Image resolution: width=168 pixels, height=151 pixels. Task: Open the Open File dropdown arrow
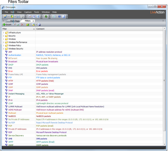15,17
